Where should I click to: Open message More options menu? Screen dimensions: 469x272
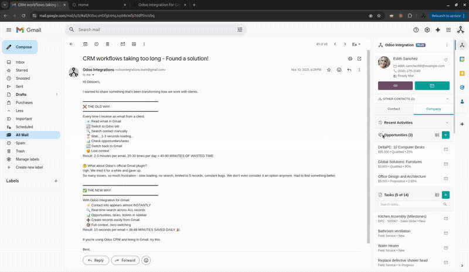tap(359, 70)
